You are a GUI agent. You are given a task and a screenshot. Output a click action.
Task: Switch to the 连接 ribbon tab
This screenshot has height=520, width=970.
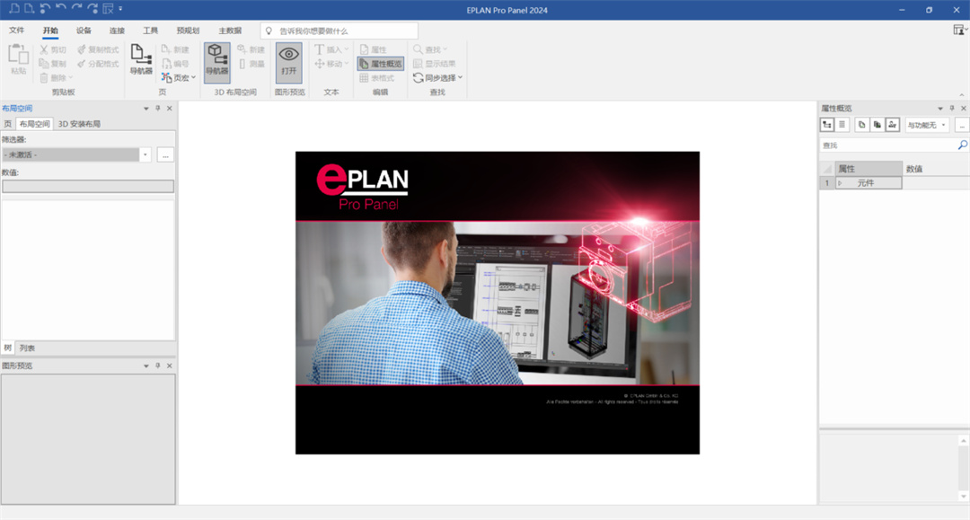(117, 31)
